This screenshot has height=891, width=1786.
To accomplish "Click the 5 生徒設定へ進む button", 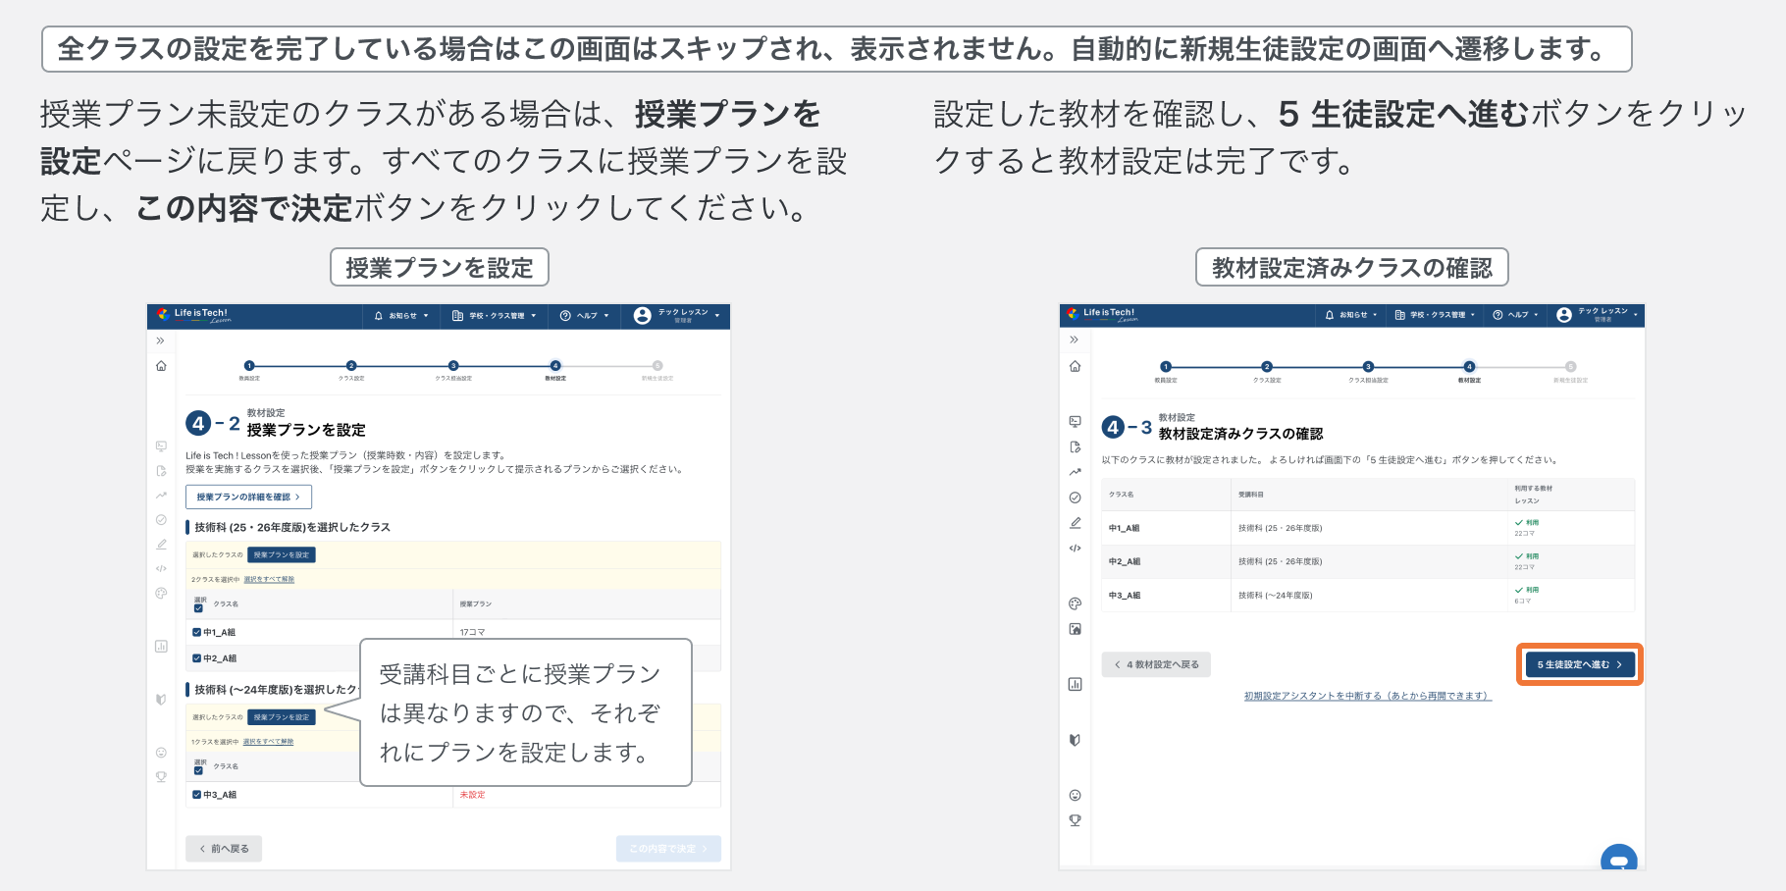I will point(1578,664).
